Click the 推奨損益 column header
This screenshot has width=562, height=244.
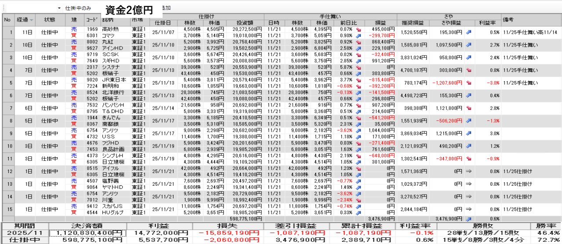(413, 23)
